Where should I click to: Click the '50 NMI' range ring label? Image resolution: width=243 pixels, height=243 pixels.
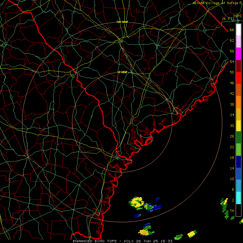[122, 72]
